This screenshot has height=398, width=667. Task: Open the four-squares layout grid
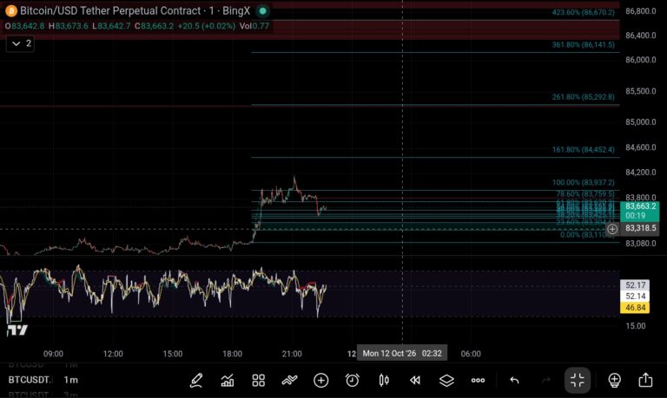(258, 380)
